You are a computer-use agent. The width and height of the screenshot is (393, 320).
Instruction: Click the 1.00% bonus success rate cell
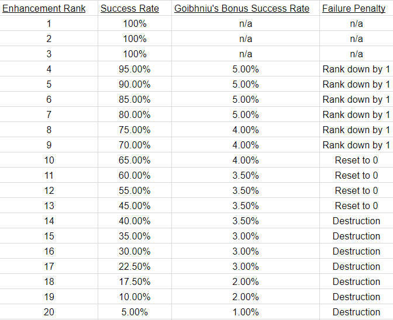click(246, 312)
